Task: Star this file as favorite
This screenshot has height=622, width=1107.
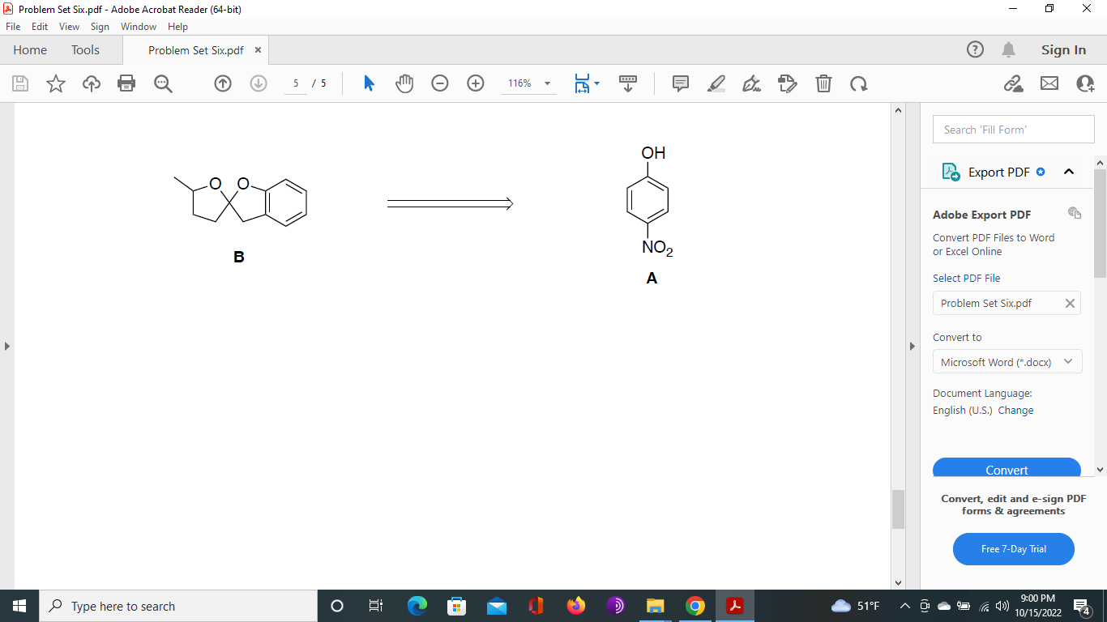Action: click(x=56, y=83)
